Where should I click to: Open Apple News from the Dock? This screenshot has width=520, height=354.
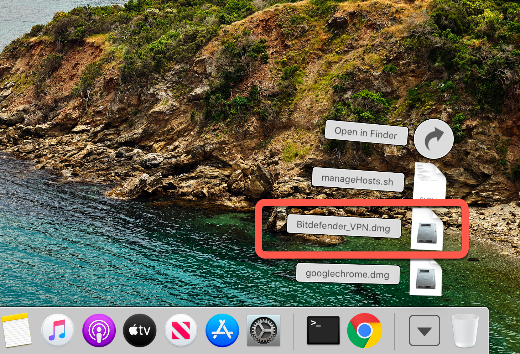181,330
